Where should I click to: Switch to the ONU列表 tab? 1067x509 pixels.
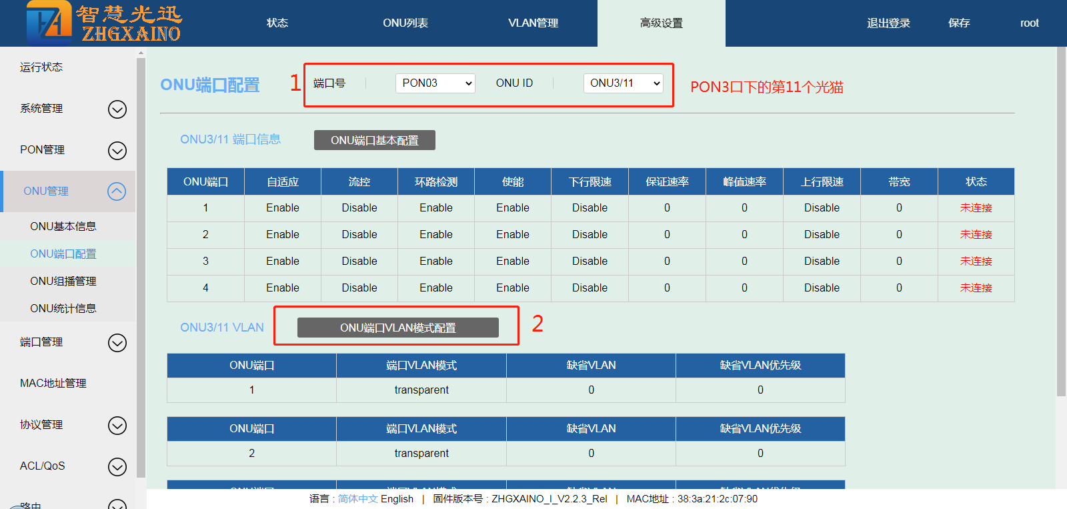tap(405, 23)
